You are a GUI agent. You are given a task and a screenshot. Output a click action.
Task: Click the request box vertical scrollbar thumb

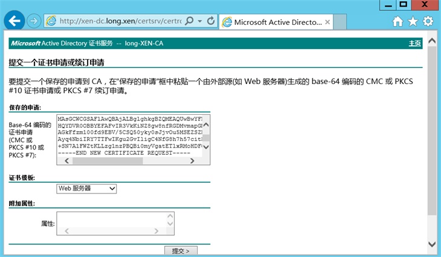pos(206,138)
